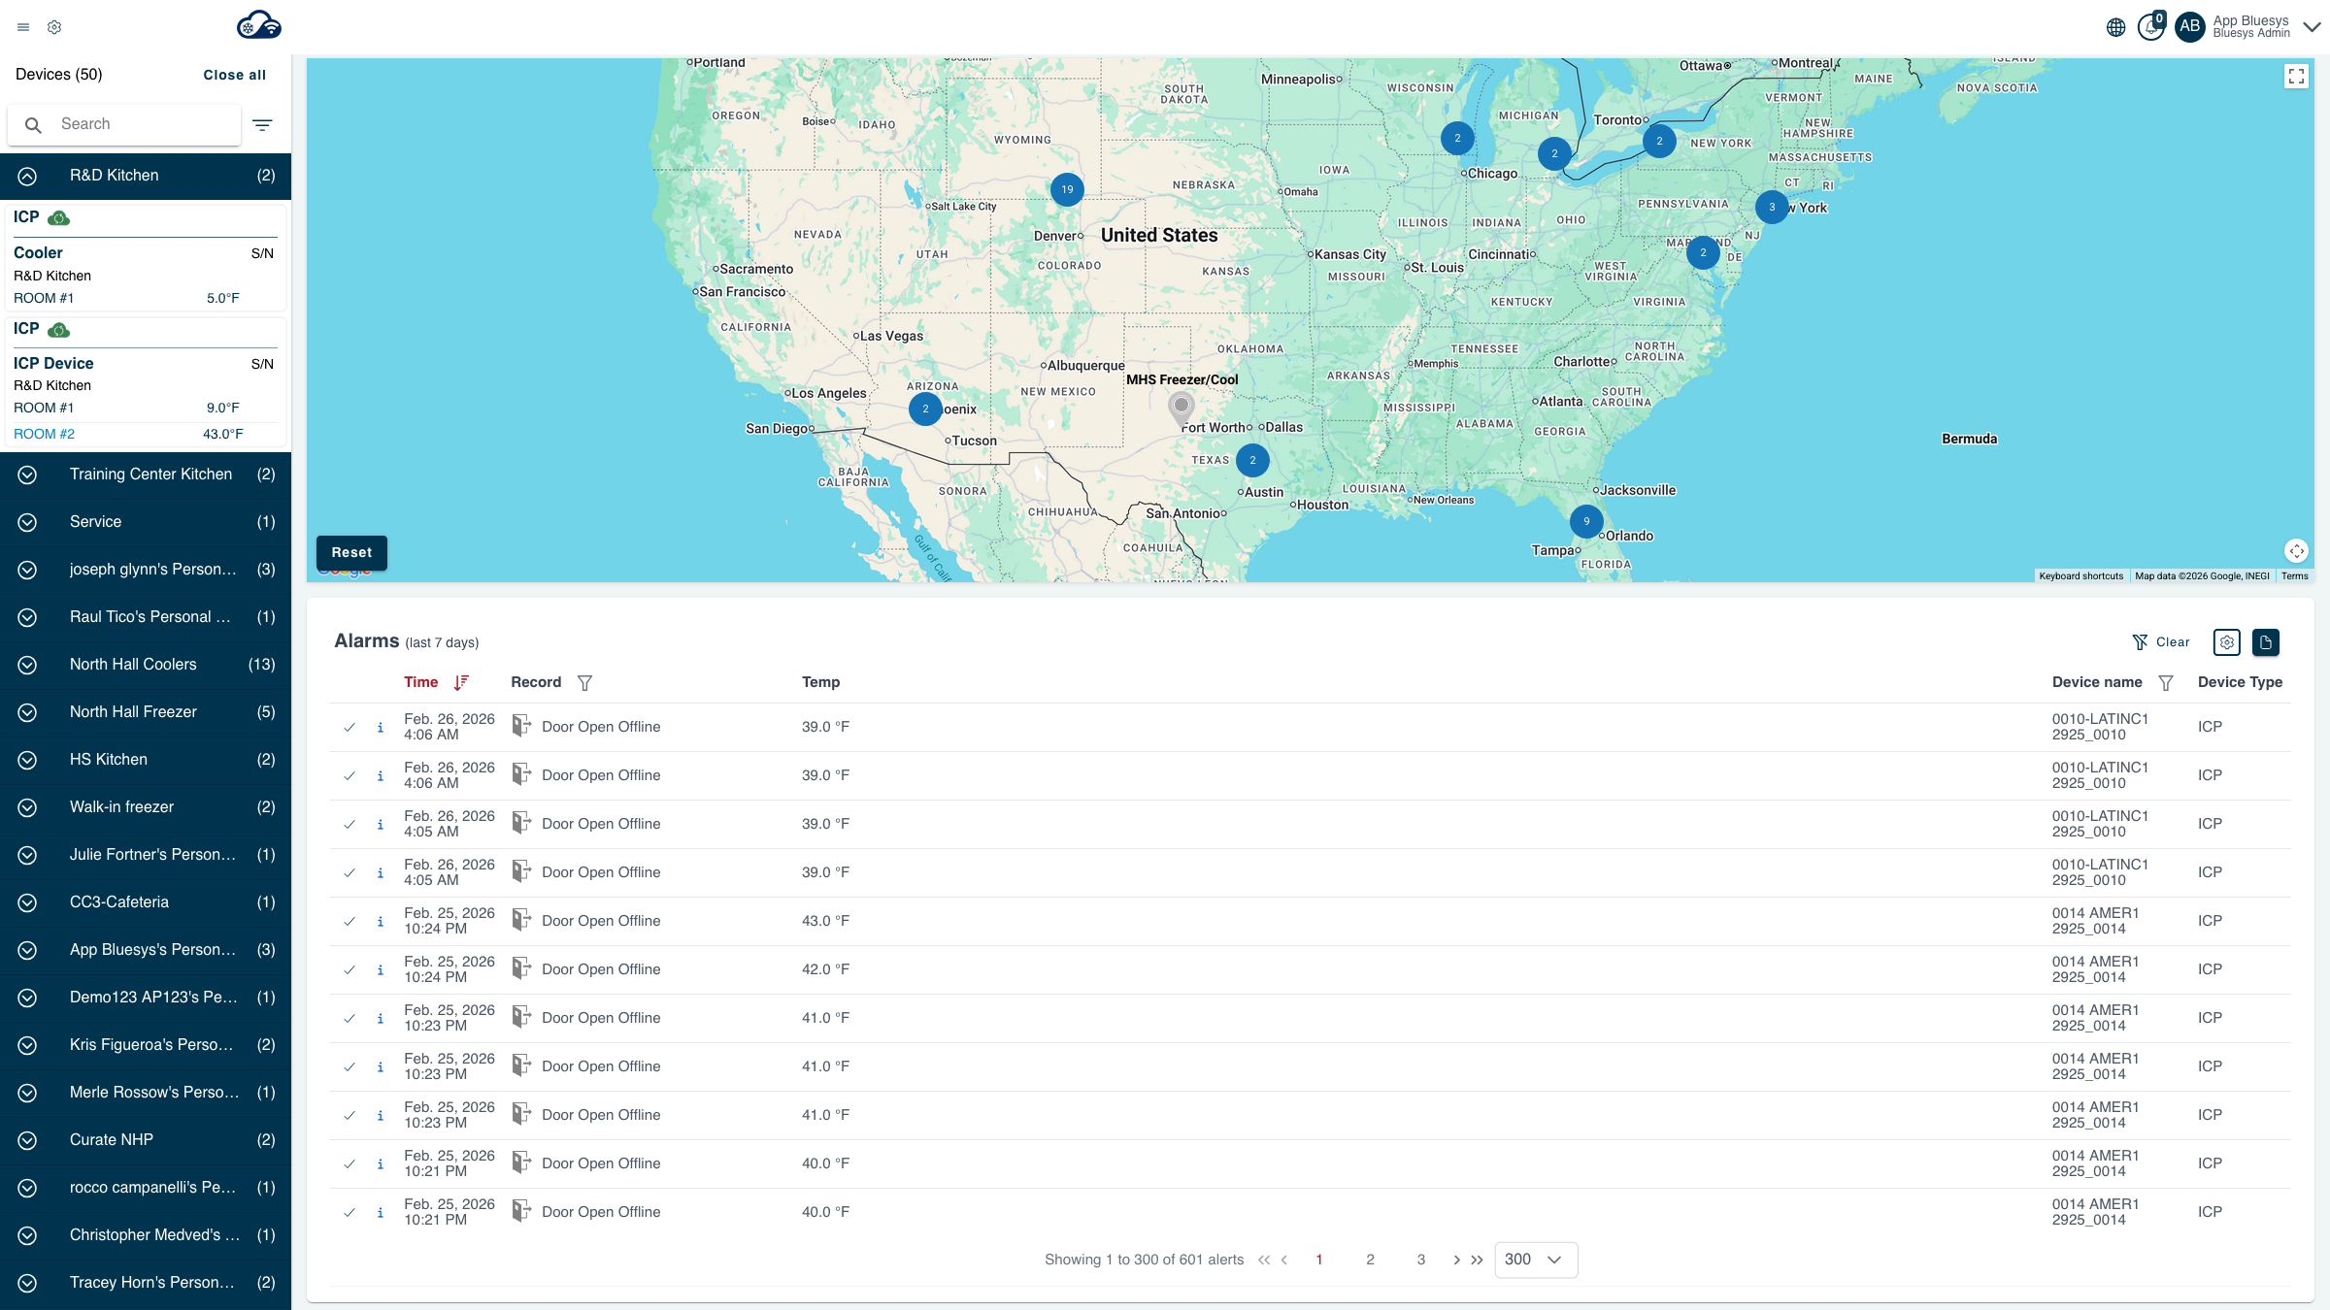The image size is (2330, 1310).
Task: Collapse the R&D Kitchen device group
Action: tap(27, 176)
